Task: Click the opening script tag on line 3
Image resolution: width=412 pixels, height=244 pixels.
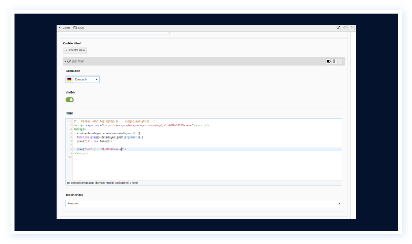Action: pyautogui.click(x=80, y=128)
